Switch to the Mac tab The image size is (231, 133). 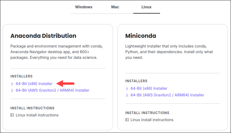(115, 7)
